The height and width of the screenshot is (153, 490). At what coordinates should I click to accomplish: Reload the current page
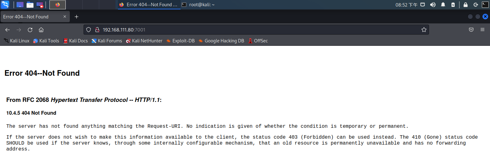click(30, 30)
